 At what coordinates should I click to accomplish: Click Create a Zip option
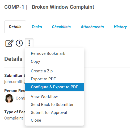(x=54, y=71)
